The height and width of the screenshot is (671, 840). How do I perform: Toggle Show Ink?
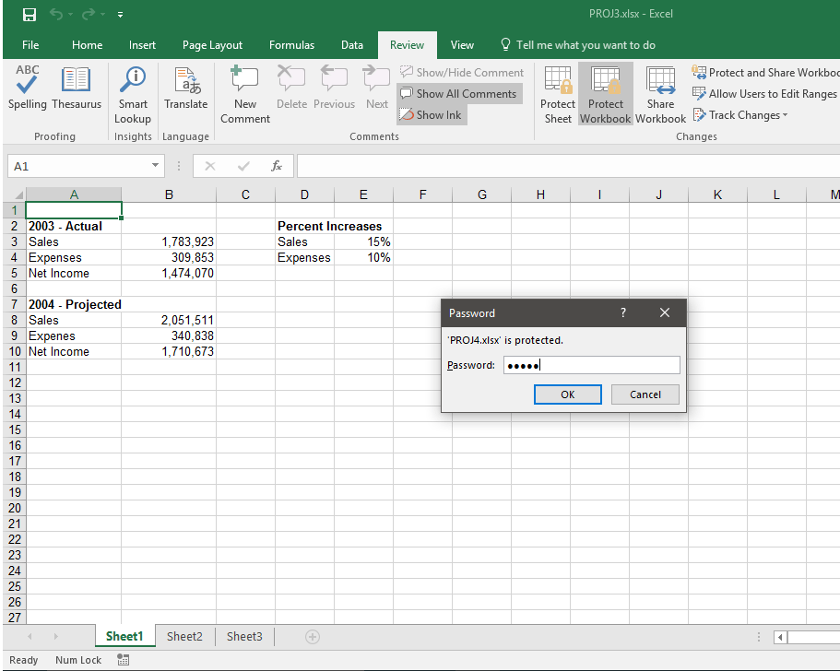pos(431,114)
